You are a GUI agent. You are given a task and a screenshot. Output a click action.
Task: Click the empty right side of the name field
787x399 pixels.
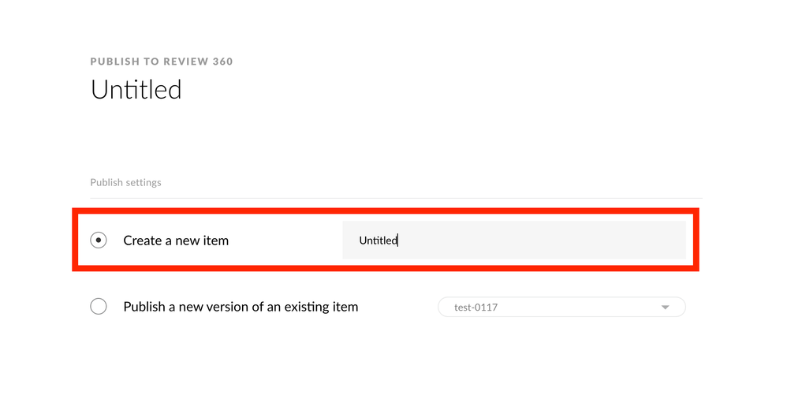pyautogui.click(x=591, y=241)
